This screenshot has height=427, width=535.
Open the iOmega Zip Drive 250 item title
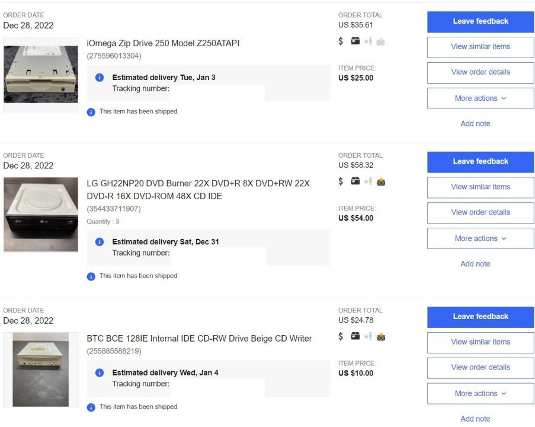pyautogui.click(x=163, y=43)
